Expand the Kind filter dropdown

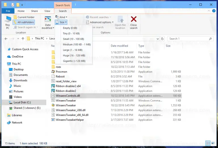pyautogui.click(x=61, y=17)
